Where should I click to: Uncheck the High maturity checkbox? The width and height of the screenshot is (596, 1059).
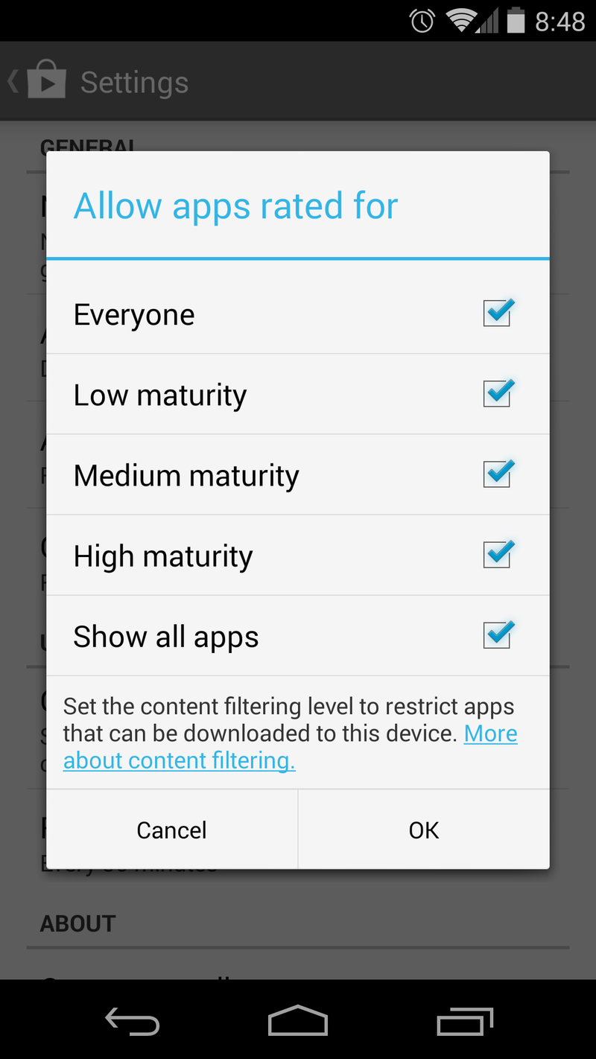pos(497,555)
